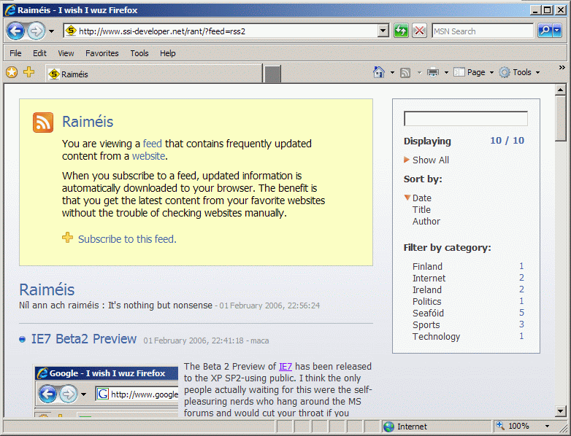Click the RSS Feeds toolbar icon
571x436 pixels.
coord(405,73)
